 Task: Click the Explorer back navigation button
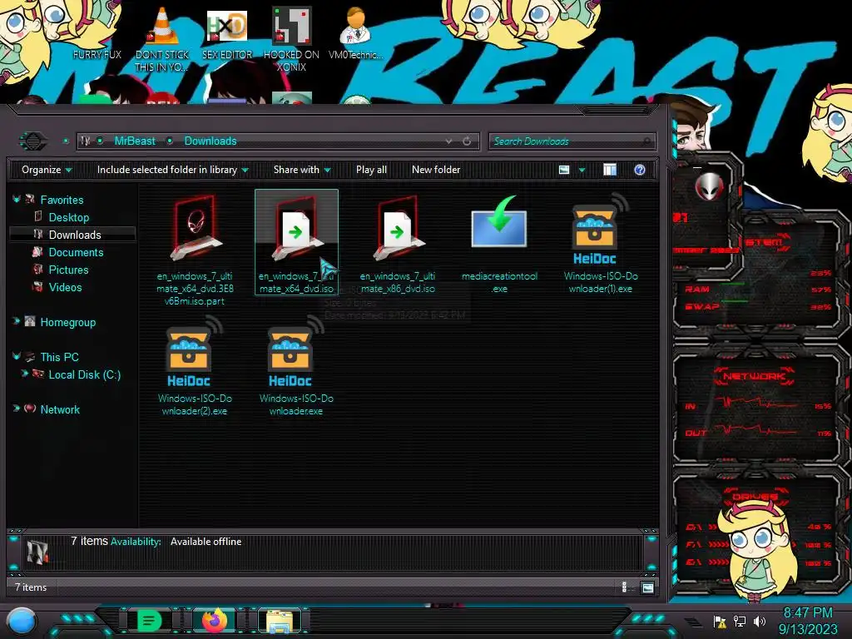pyautogui.click(x=32, y=141)
